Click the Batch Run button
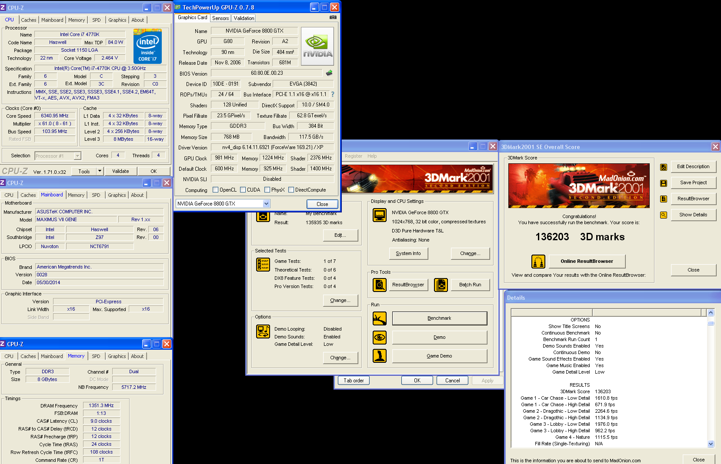The image size is (721, 464). [x=471, y=285]
